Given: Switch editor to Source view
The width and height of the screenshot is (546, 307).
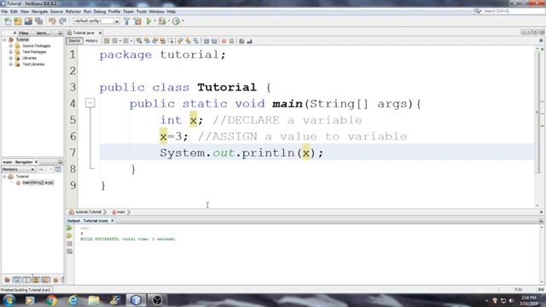Looking at the screenshot, I should 74,41.
